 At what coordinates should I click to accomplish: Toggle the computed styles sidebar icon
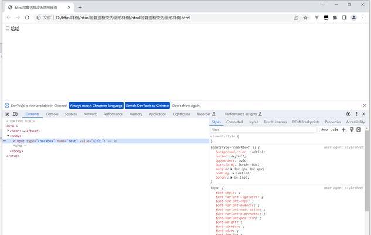pyautogui.click(x=359, y=130)
